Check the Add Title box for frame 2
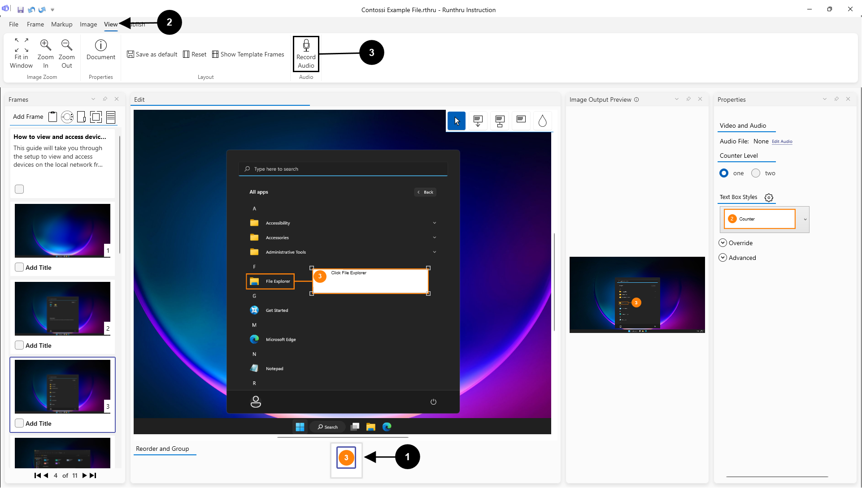 pyautogui.click(x=19, y=345)
